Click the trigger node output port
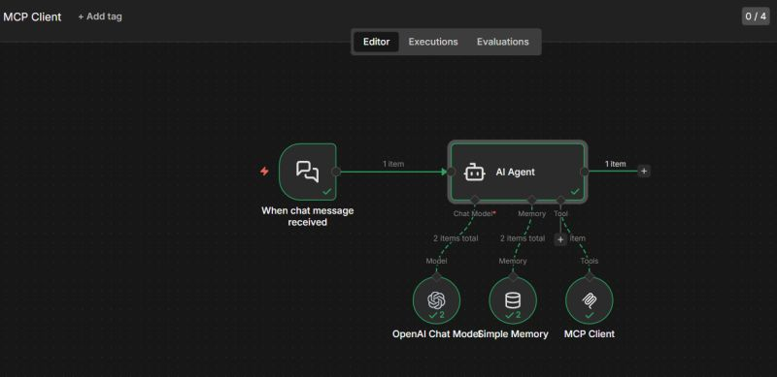Image resolution: width=777 pixels, height=377 pixels. (x=336, y=172)
